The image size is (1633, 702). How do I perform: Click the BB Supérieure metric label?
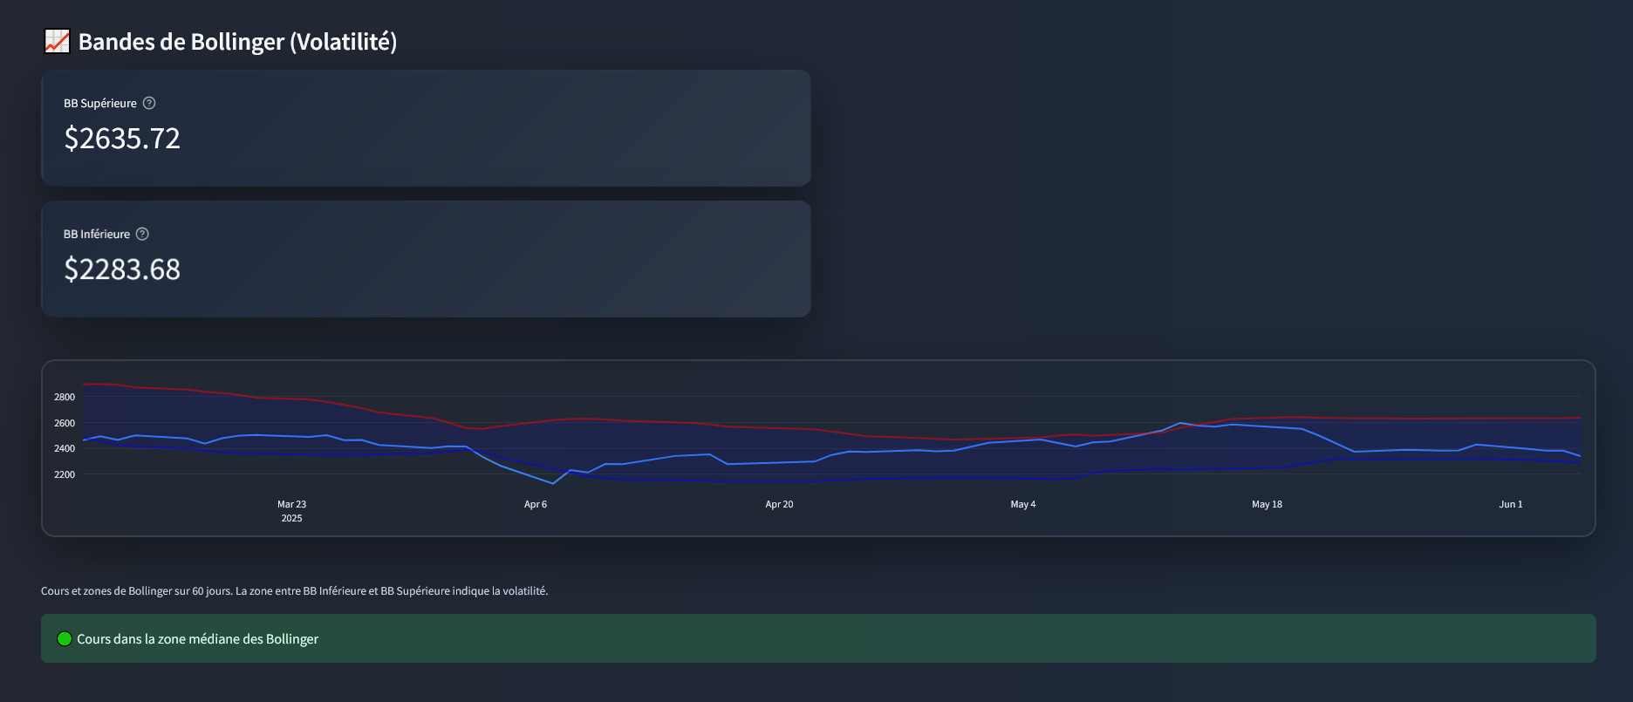(x=99, y=103)
